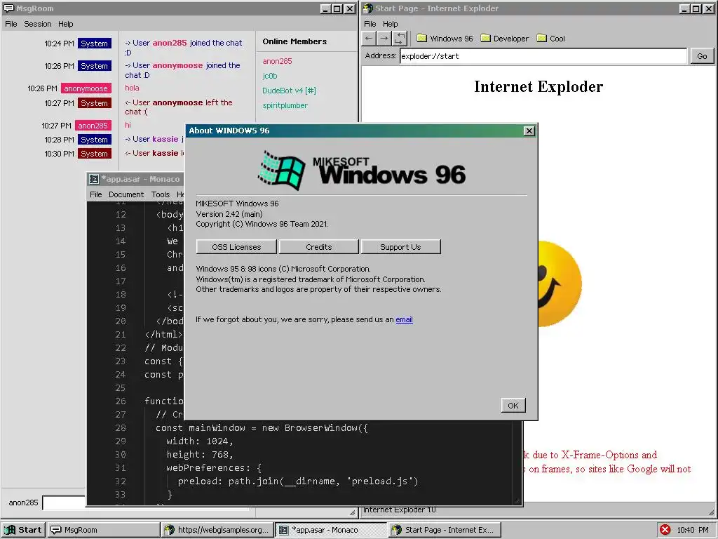Click the anon285 name badge at 10:27 PM
Screen dimensions: 718x539
coord(93,125)
